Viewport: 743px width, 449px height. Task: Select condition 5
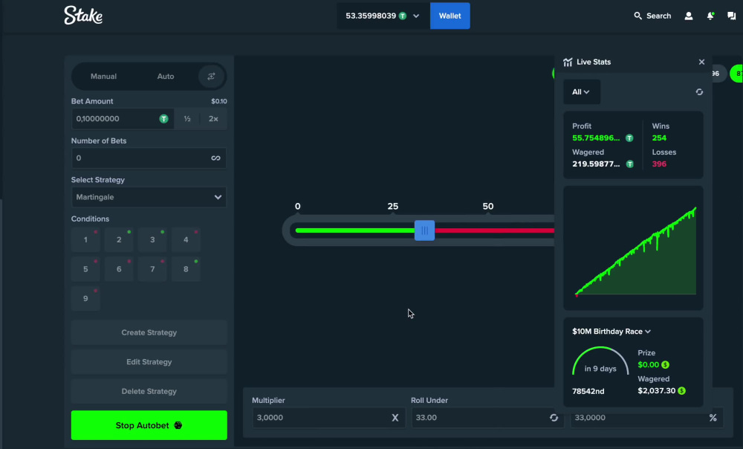[x=85, y=269]
